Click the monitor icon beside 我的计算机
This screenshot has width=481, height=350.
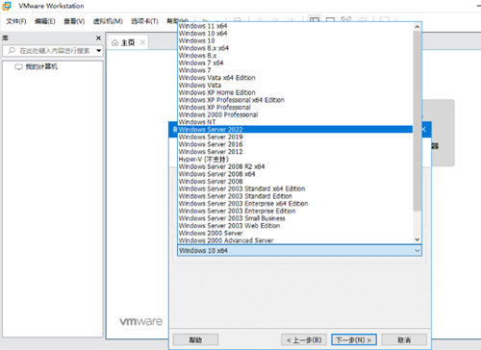point(18,66)
